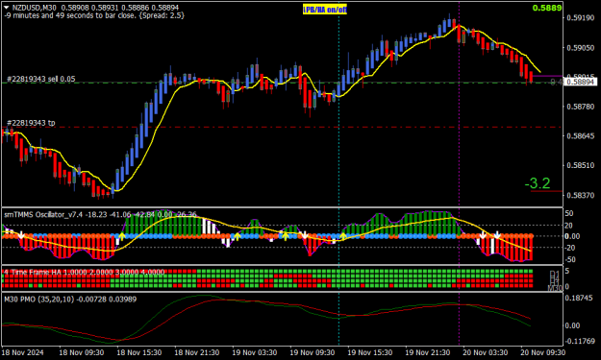Select the NZDUSD,M30 chart title text

(x=36, y=8)
